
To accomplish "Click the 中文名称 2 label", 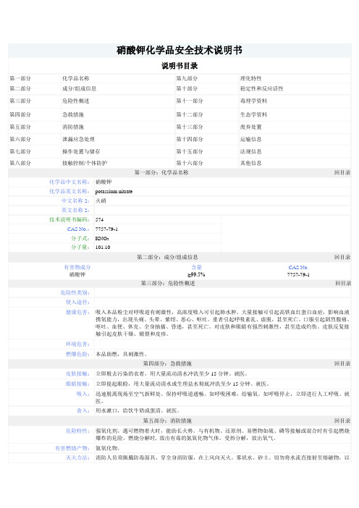I will [x=75, y=200].
